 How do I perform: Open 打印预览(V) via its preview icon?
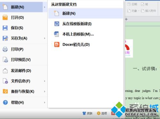coord(5,60)
